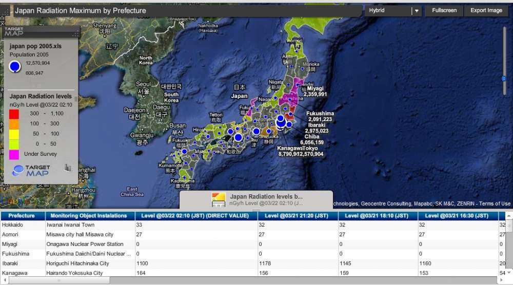The image size is (513, 285).
Task: Click the red 300–1,100 legend swatch
Action: pyautogui.click(x=14, y=113)
